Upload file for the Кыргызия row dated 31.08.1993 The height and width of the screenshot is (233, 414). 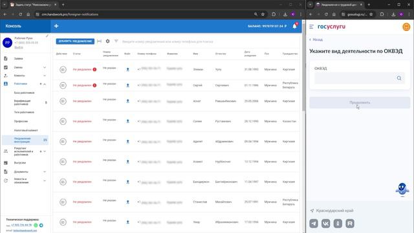[x=128, y=69]
